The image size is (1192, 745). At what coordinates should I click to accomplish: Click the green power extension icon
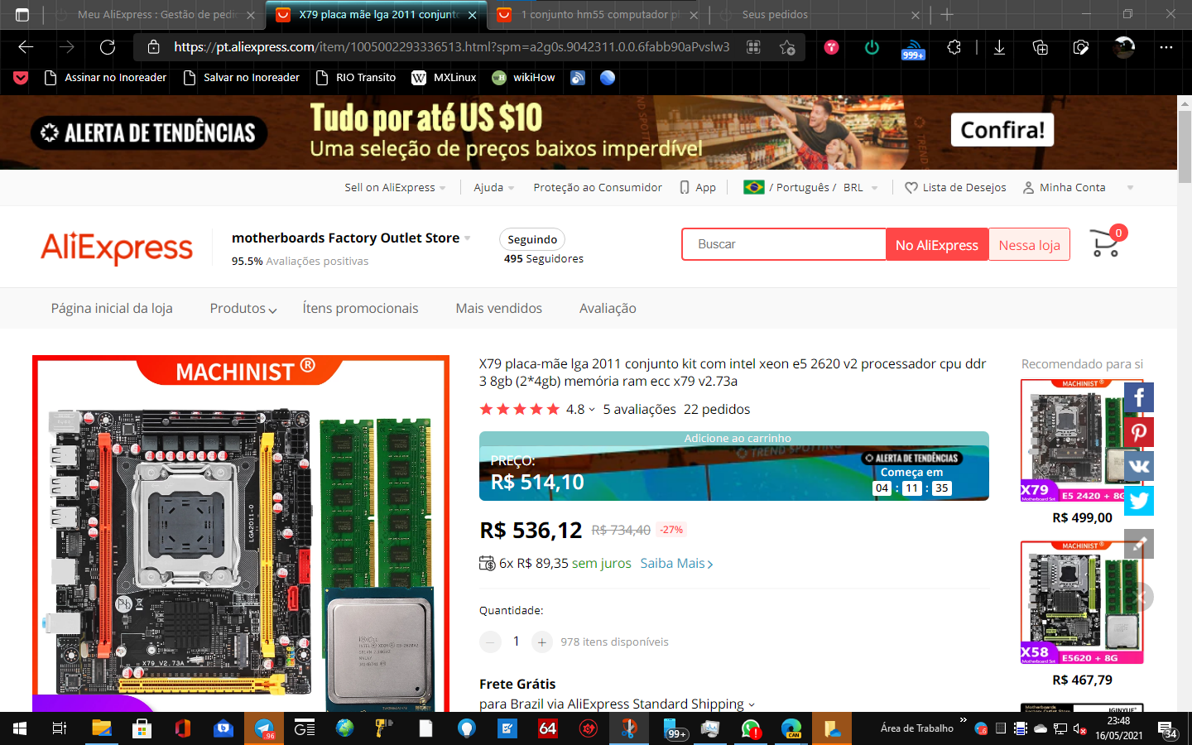tap(872, 47)
